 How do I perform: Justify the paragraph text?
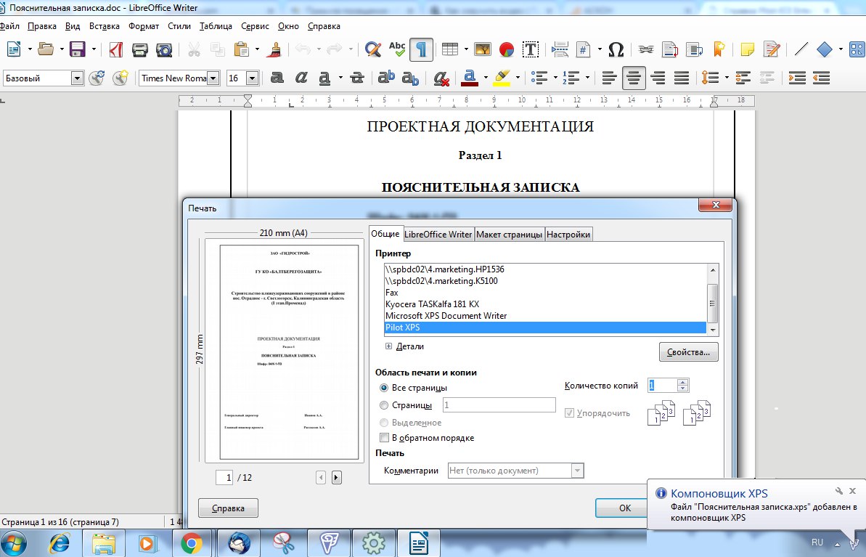coord(682,78)
